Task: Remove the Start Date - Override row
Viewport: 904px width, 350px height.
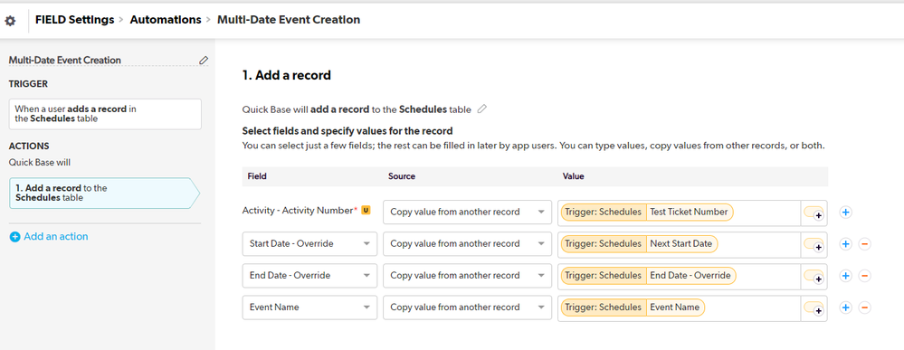Action: pos(864,244)
